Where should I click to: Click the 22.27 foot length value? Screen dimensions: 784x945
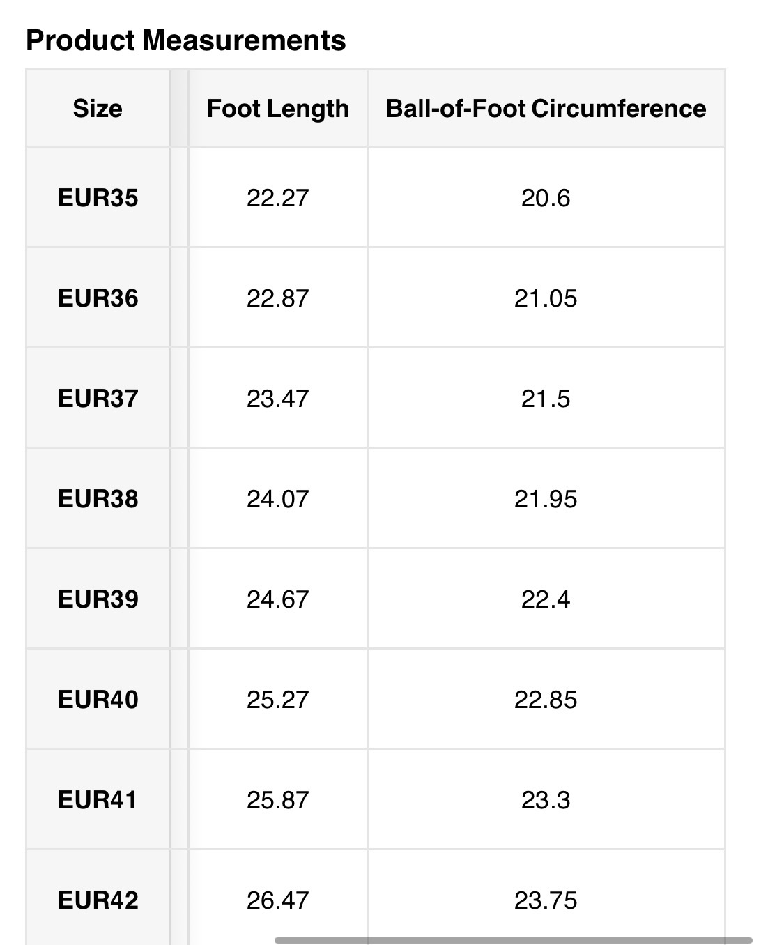(x=277, y=198)
